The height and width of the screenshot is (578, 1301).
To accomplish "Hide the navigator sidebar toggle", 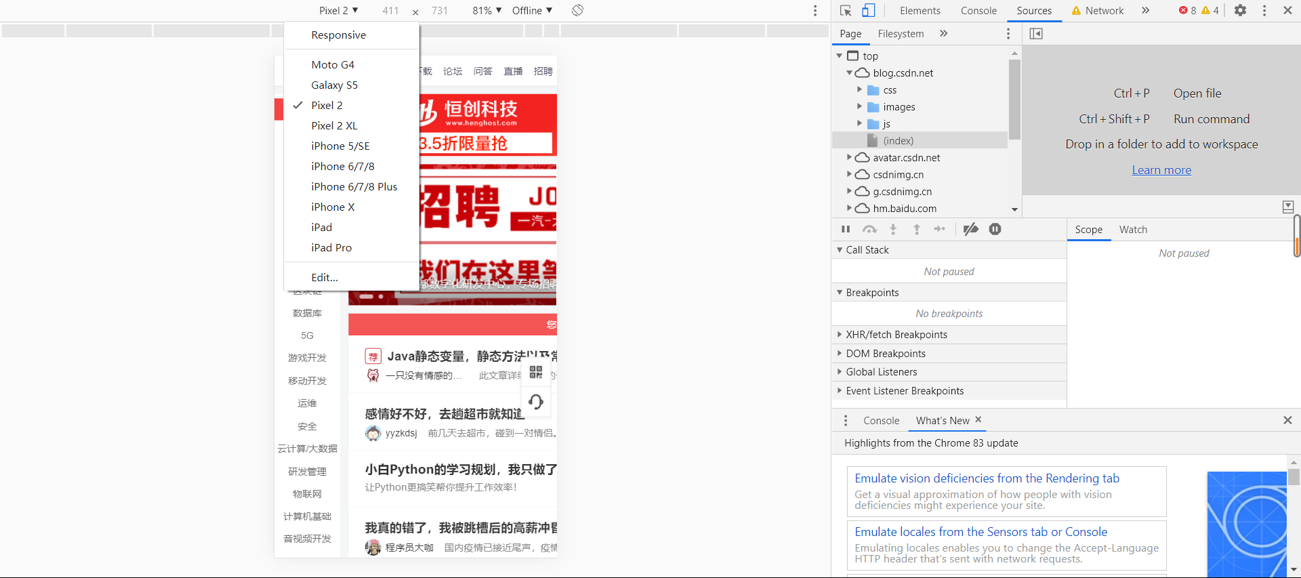I will [1036, 33].
